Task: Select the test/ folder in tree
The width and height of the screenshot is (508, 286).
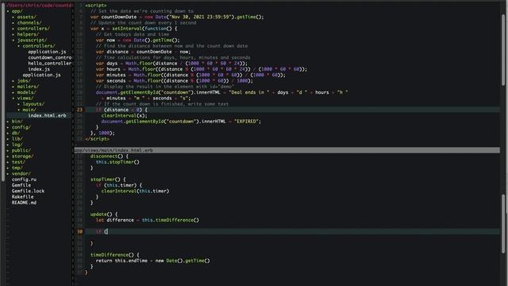Action: pos(18,162)
